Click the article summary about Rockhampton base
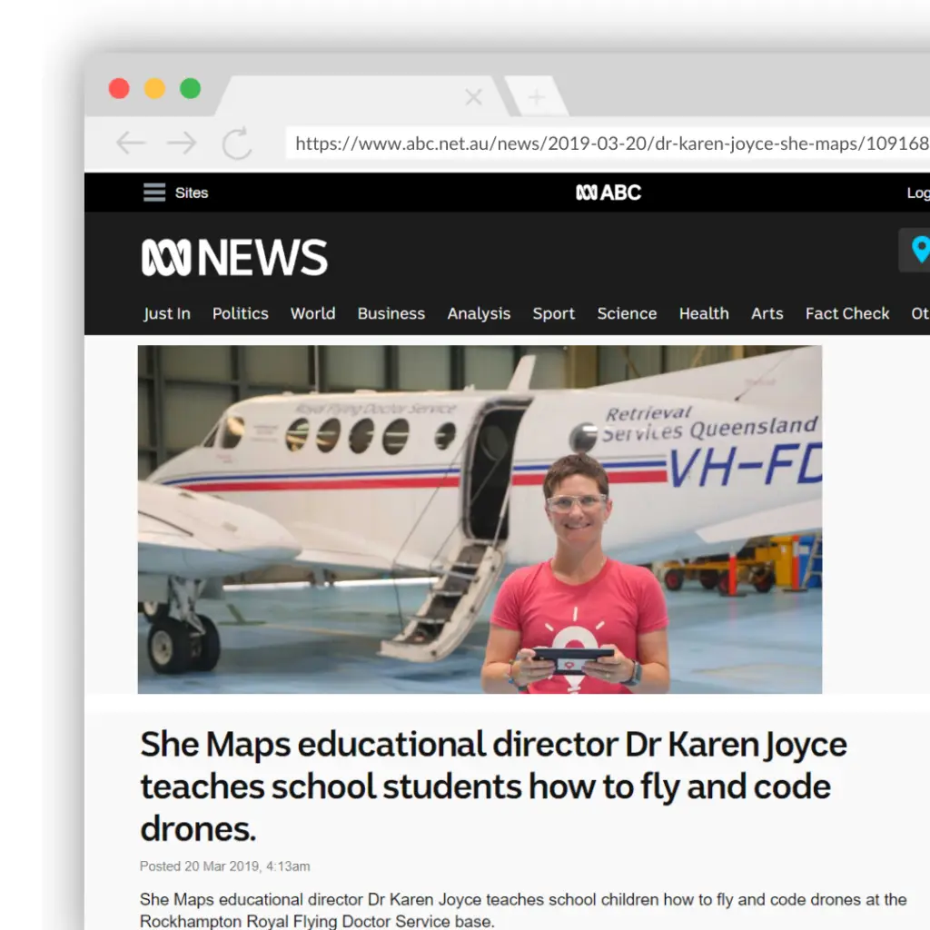The height and width of the screenshot is (930, 930). [x=523, y=910]
